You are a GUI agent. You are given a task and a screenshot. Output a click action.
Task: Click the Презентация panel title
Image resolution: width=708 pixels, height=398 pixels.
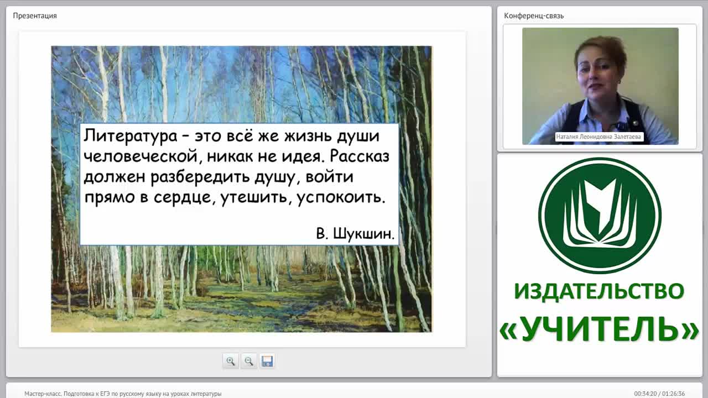tap(35, 15)
